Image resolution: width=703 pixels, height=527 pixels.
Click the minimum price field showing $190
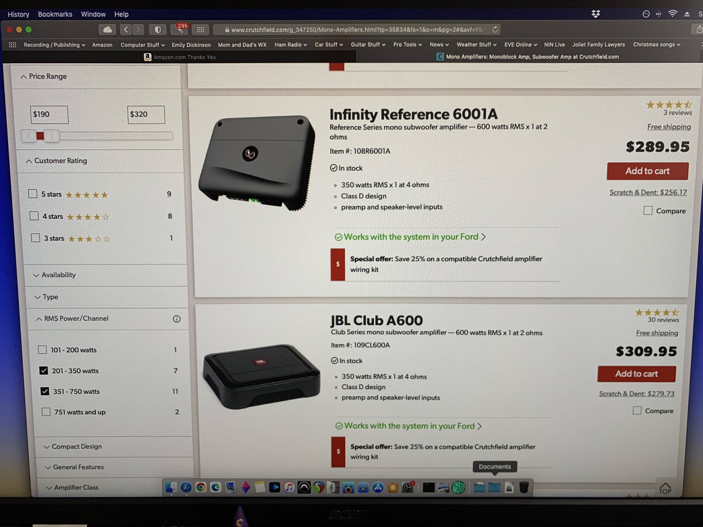(49, 115)
